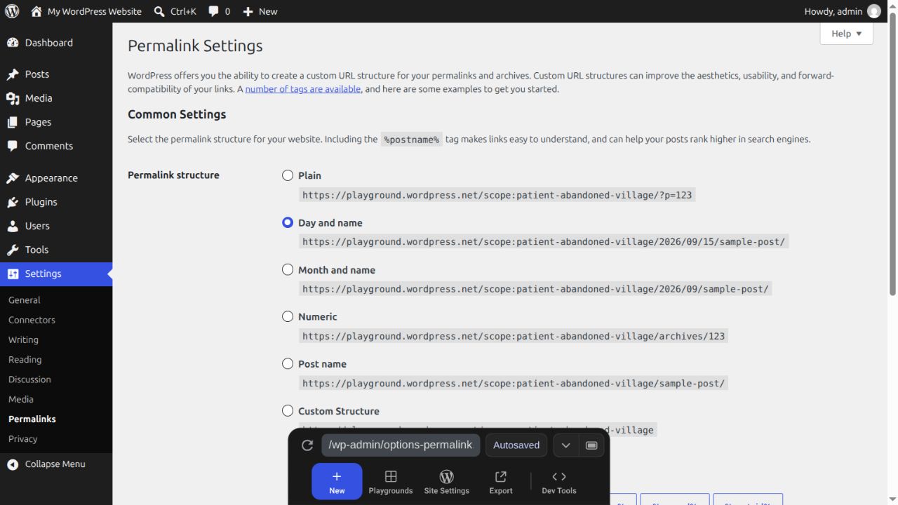Click the example URL ending archives/123
Screen dimensions: 898x505
pos(514,336)
